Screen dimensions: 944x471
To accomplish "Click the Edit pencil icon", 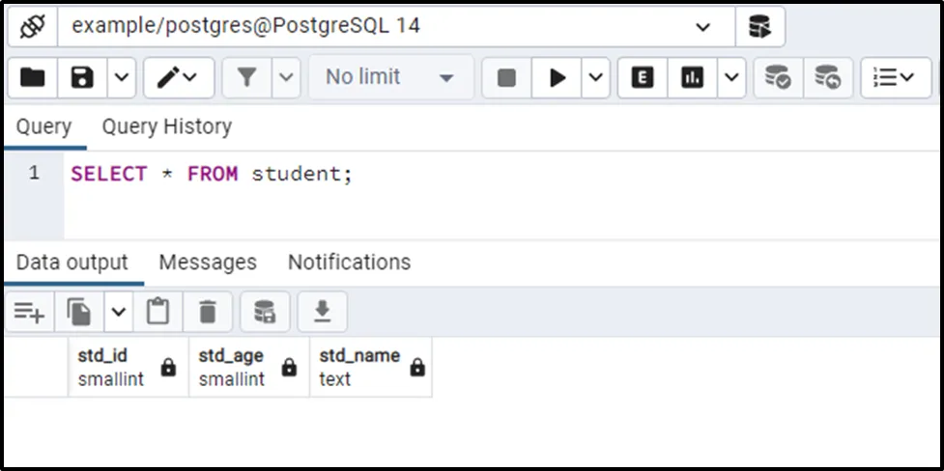I will point(169,78).
